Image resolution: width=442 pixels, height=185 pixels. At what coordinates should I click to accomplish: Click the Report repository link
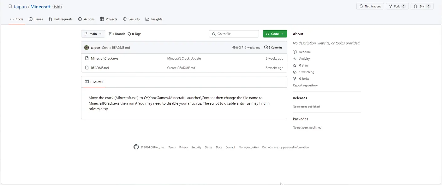305,85
